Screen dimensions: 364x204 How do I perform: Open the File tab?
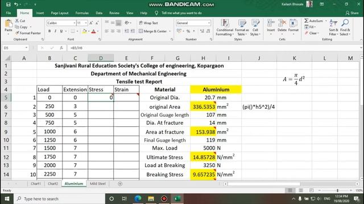pyautogui.click(x=9, y=13)
